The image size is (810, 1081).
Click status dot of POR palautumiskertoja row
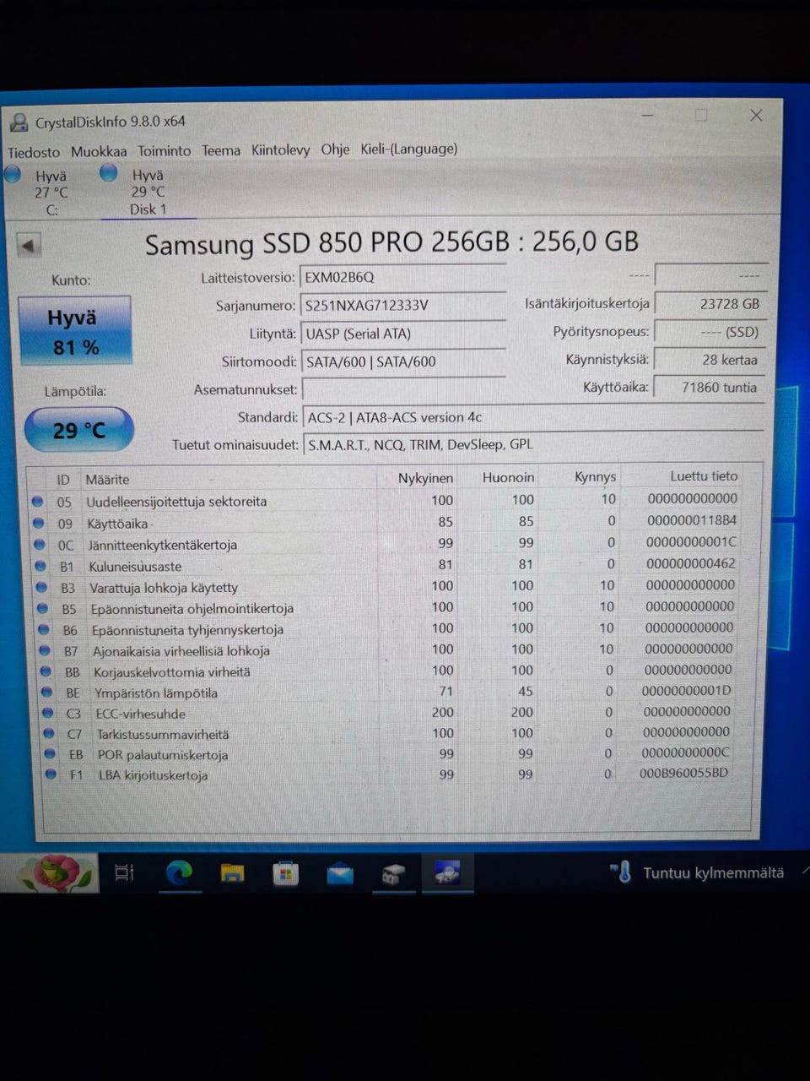[x=50, y=754]
